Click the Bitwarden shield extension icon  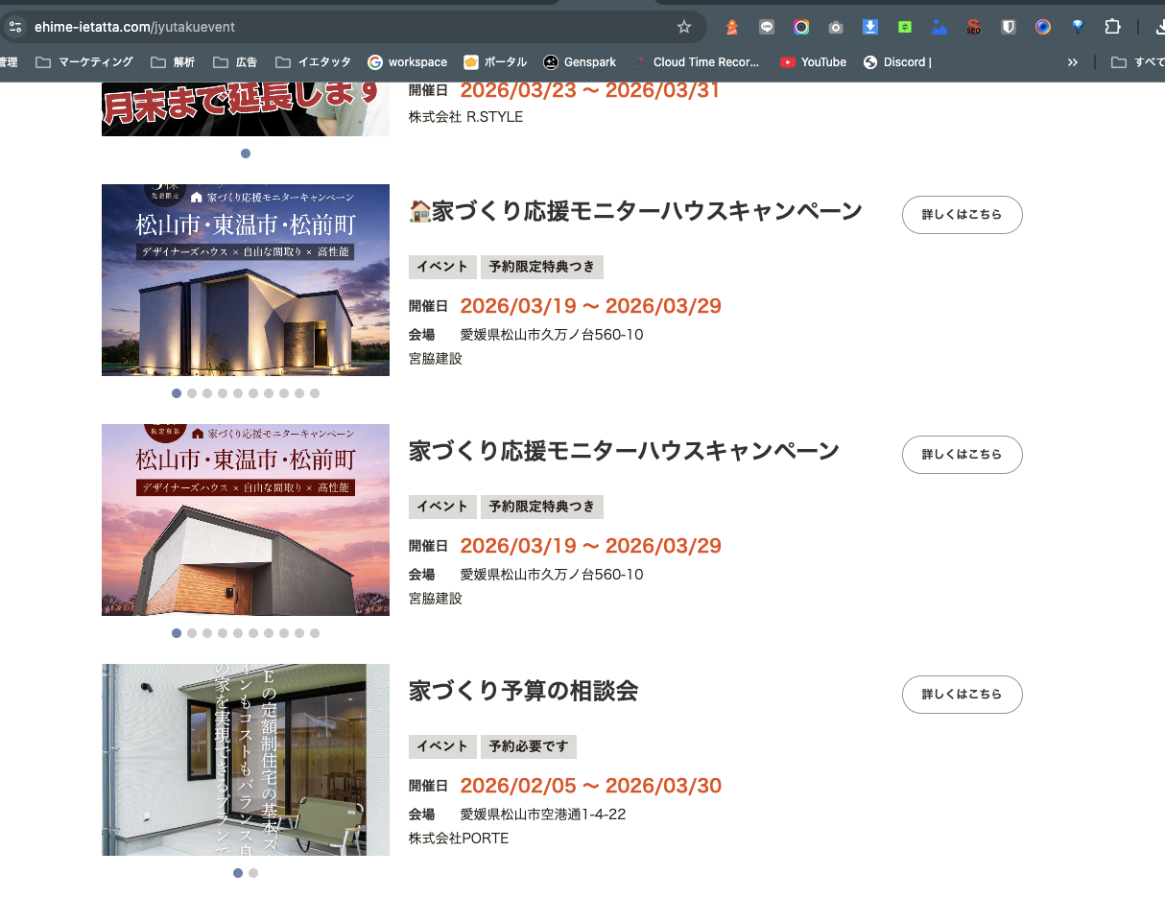click(1009, 27)
